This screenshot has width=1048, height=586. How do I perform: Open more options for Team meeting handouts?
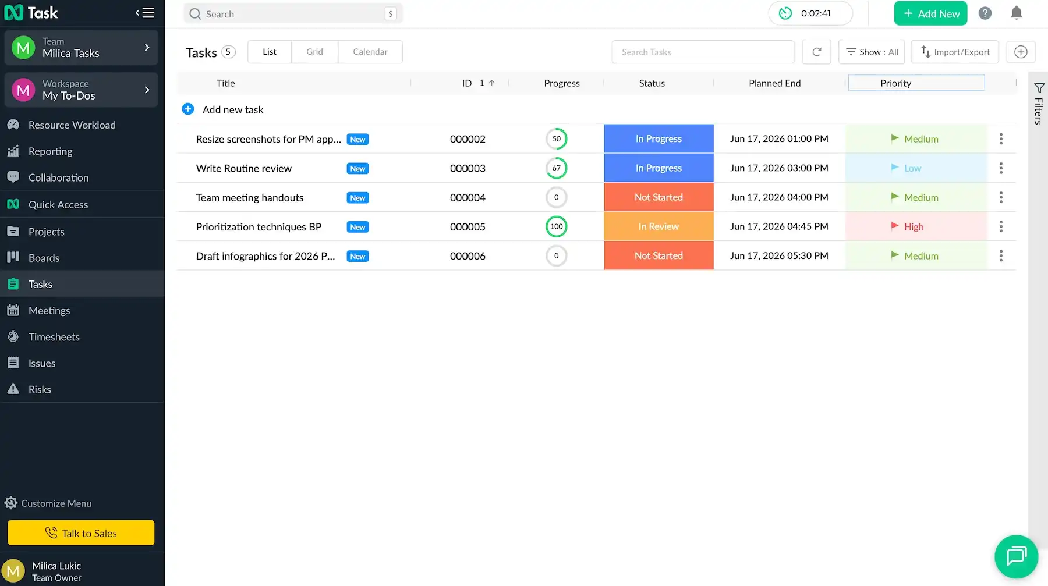click(x=1001, y=197)
